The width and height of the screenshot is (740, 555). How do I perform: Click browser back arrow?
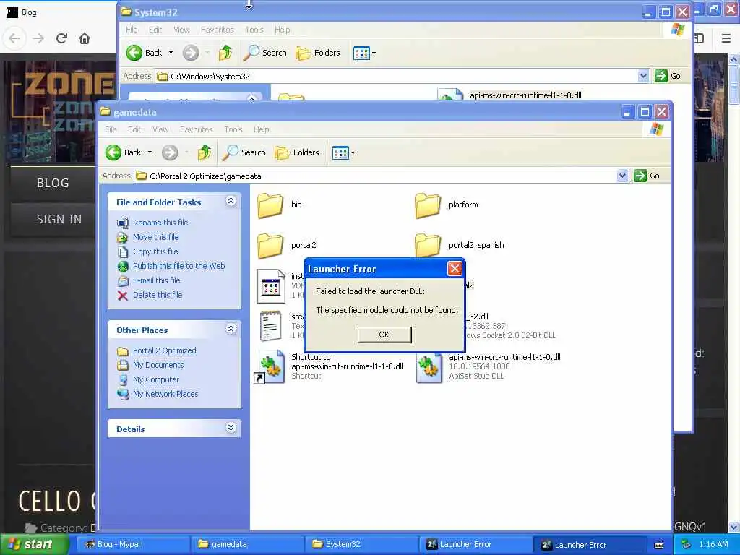tap(14, 38)
